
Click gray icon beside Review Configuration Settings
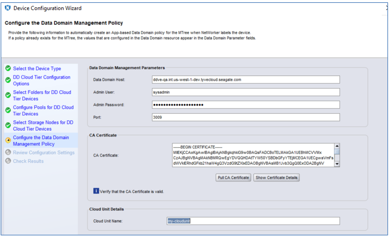pos(8,152)
